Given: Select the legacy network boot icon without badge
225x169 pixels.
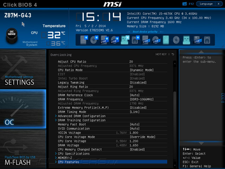Looking at the screenshot, I should pyautogui.click(x=207, y=40).
